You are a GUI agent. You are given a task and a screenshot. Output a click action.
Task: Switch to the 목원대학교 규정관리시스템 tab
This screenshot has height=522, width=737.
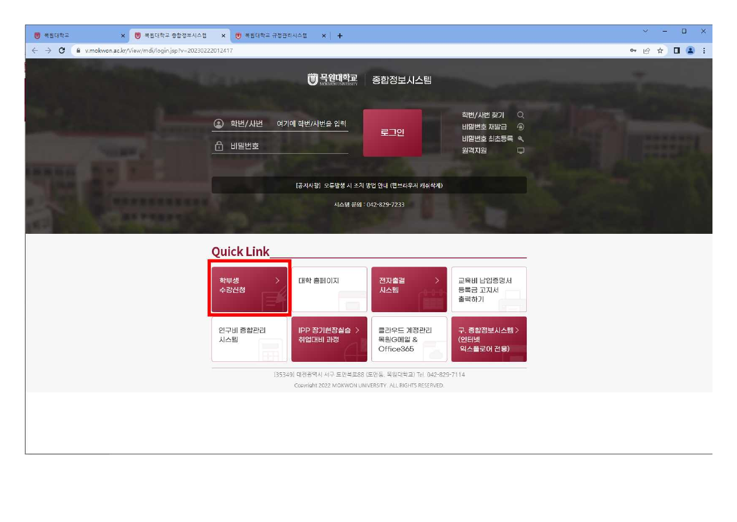[x=276, y=36]
